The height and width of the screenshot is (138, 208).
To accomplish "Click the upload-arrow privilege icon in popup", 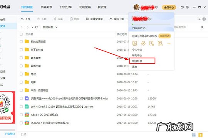I will pos(160,43).
